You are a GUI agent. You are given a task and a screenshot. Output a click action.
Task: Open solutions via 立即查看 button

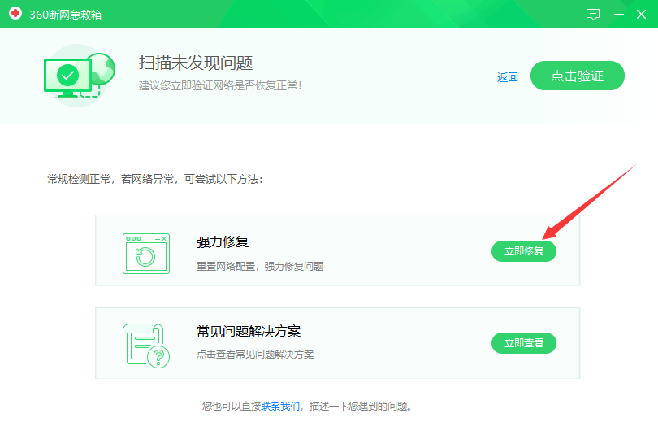click(x=524, y=343)
